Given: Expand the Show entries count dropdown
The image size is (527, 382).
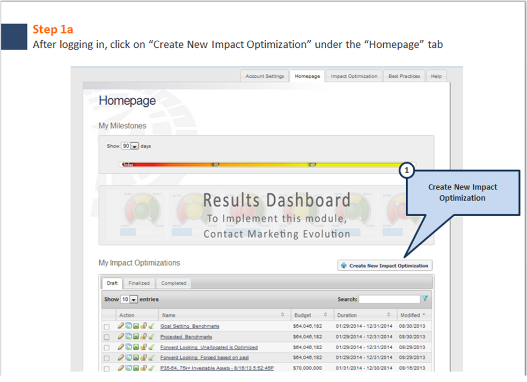Looking at the screenshot, I should tap(134, 299).
